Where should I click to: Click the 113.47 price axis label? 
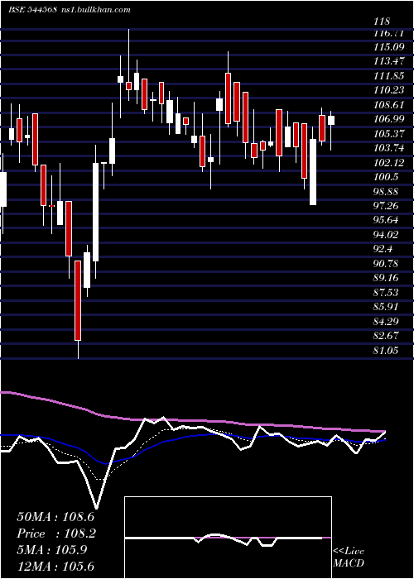(x=389, y=62)
